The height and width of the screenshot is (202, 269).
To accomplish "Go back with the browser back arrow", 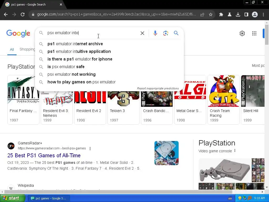I will 6,15.
